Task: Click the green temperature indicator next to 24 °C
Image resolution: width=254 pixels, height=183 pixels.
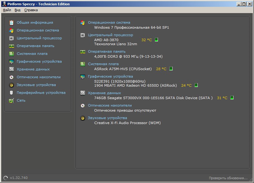Action: coord(196,85)
